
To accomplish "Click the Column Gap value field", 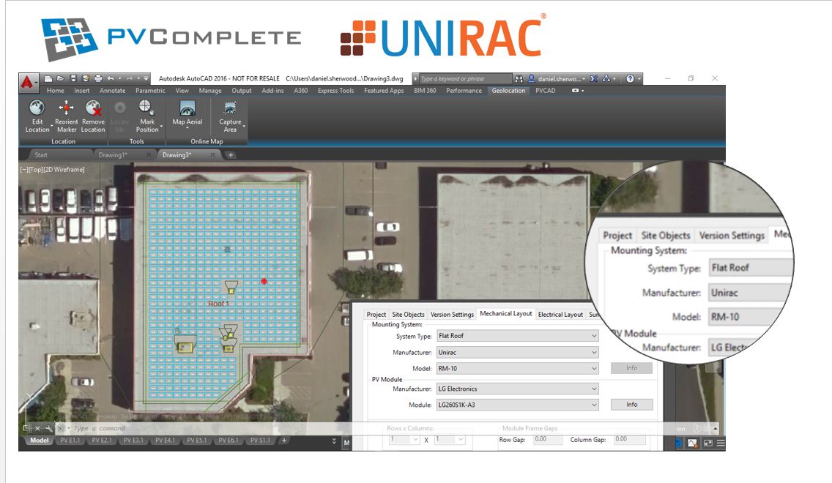I will 629,440.
